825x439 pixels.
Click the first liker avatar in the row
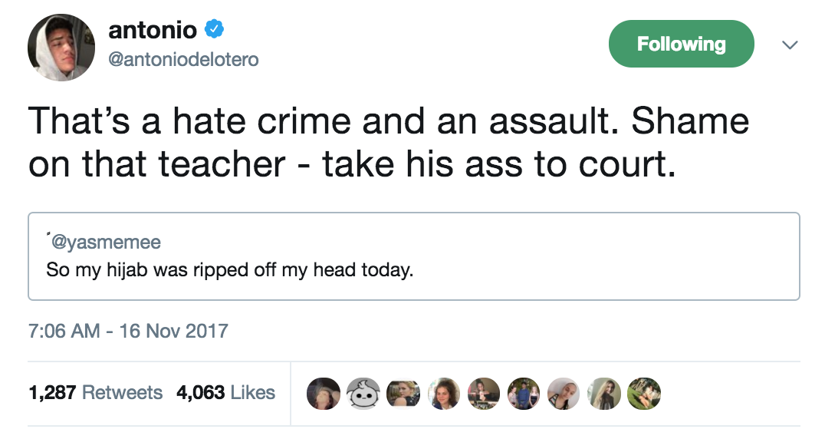(x=323, y=393)
